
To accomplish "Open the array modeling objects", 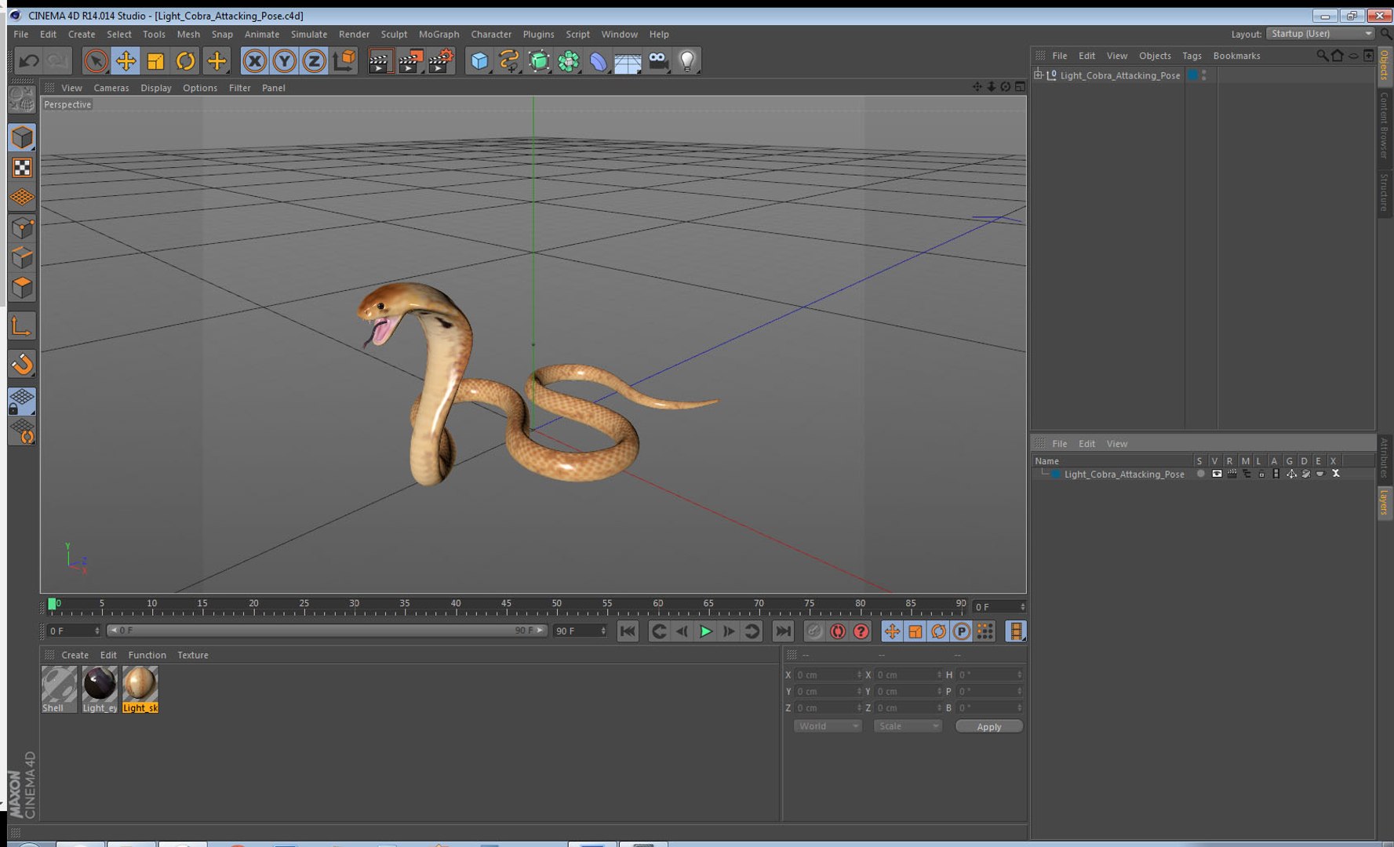I will coord(569,61).
